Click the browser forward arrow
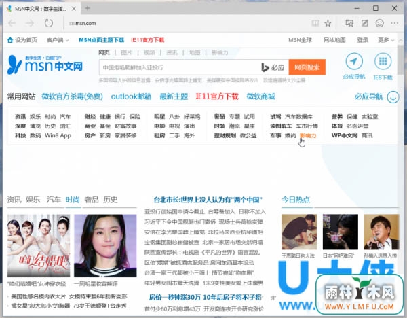 [x=30, y=23]
